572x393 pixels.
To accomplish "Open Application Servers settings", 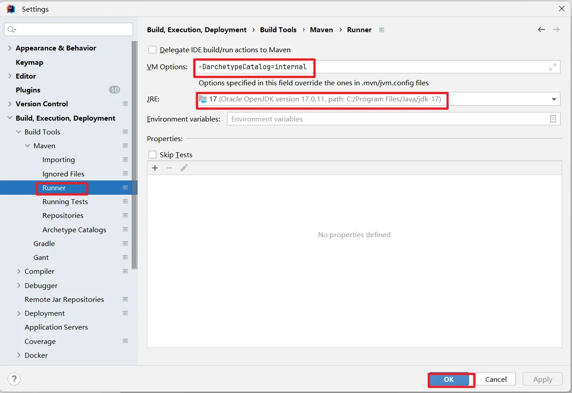I will pyautogui.click(x=56, y=327).
